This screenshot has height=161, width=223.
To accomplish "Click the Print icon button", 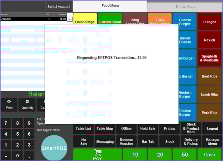I will click(x=9, y=104).
